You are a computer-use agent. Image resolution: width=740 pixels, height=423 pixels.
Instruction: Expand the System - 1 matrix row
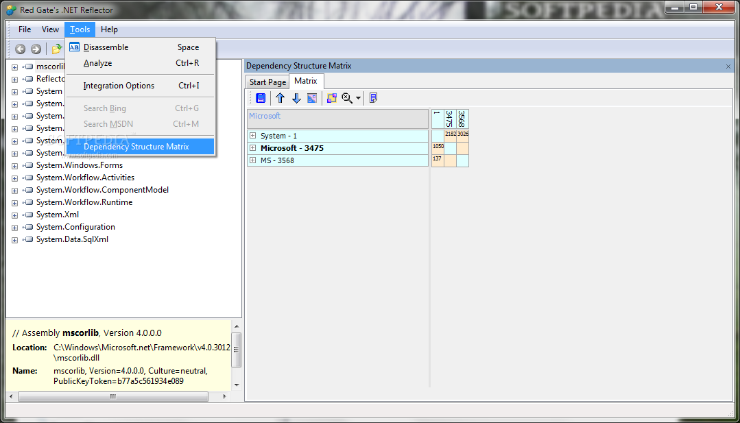(x=253, y=136)
